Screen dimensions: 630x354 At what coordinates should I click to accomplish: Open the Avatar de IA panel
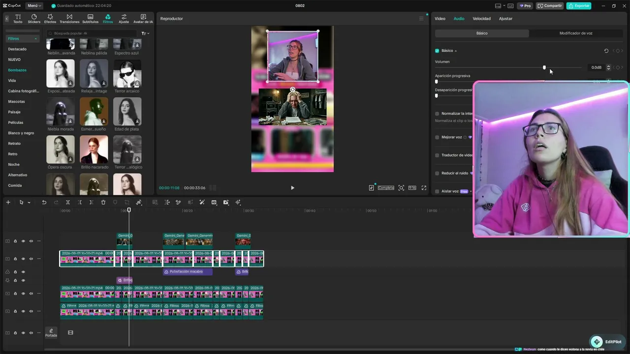(x=143, y=19)
